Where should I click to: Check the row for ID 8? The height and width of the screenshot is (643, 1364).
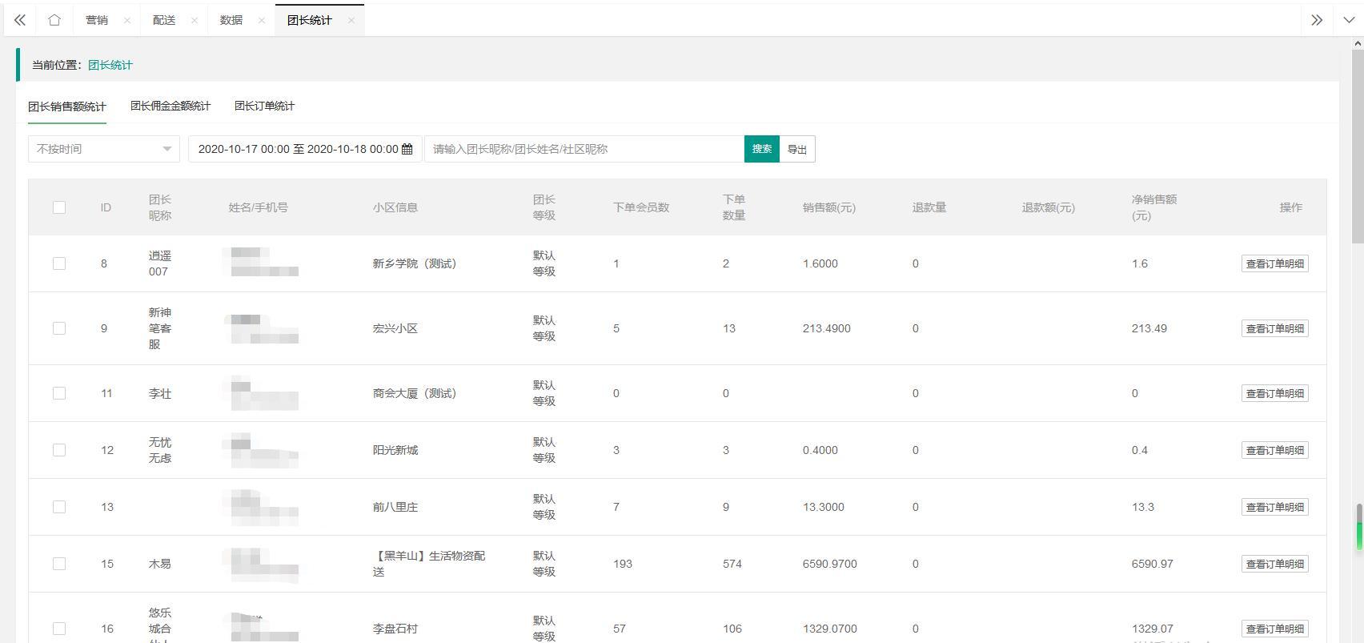coord(59,263)
